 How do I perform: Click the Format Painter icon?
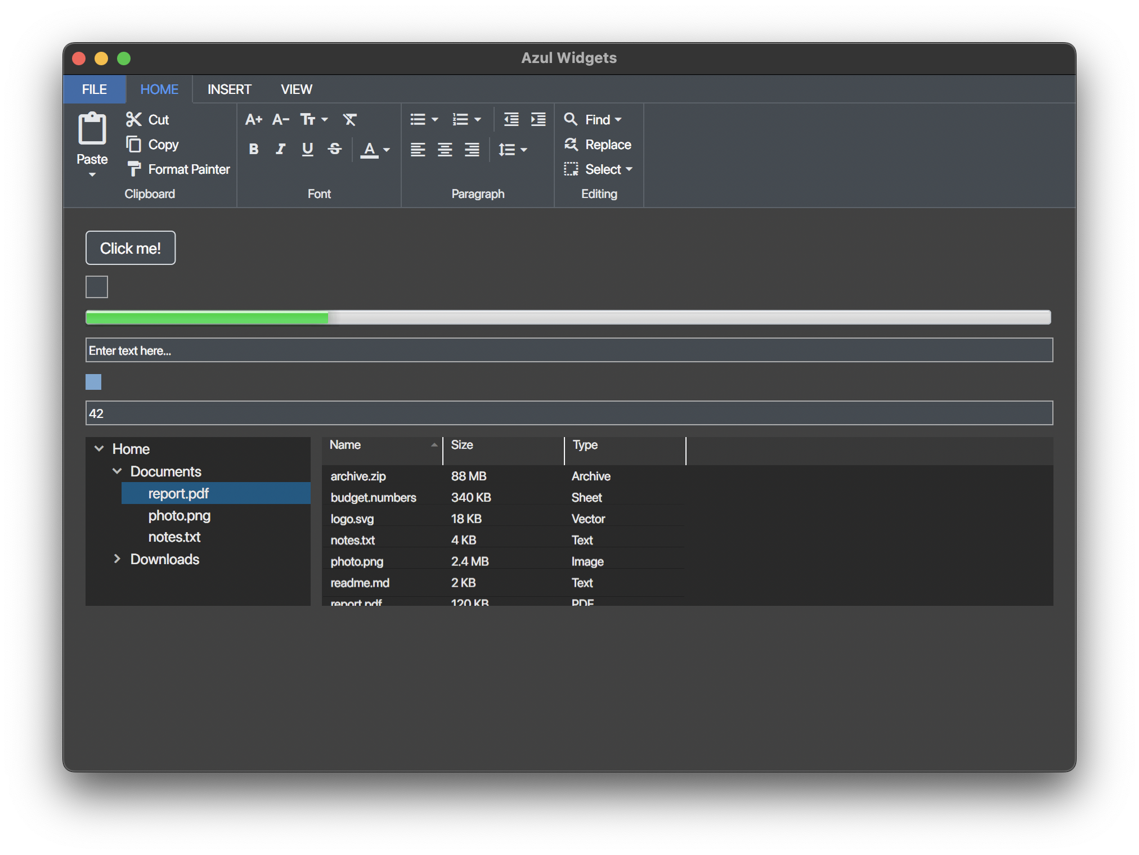(x=133, y=169)
